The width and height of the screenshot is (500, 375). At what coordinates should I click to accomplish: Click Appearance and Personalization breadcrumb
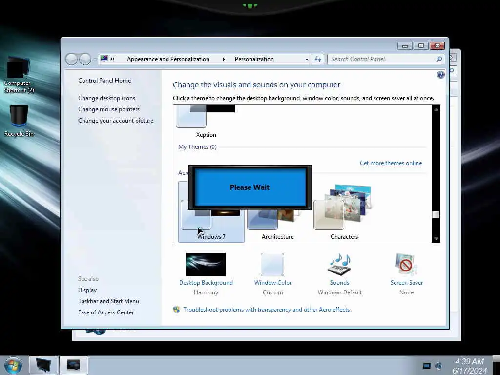coord(168,59)
